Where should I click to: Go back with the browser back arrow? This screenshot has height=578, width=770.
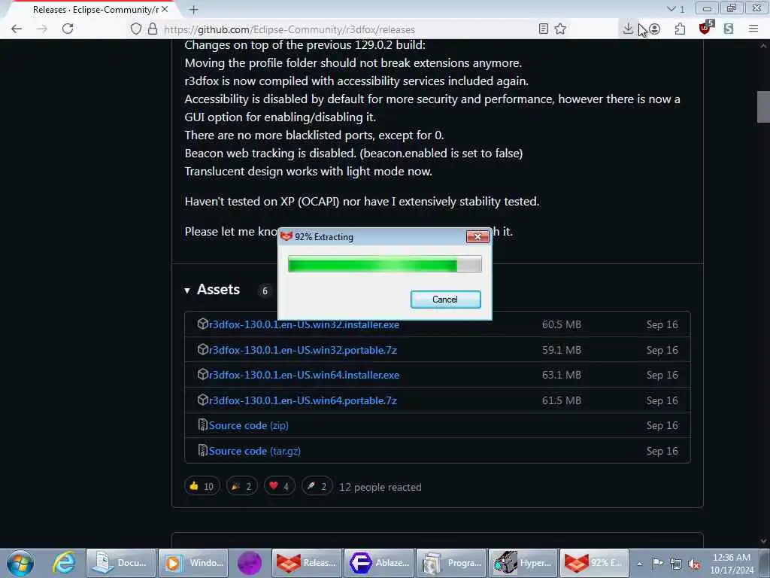17,29
